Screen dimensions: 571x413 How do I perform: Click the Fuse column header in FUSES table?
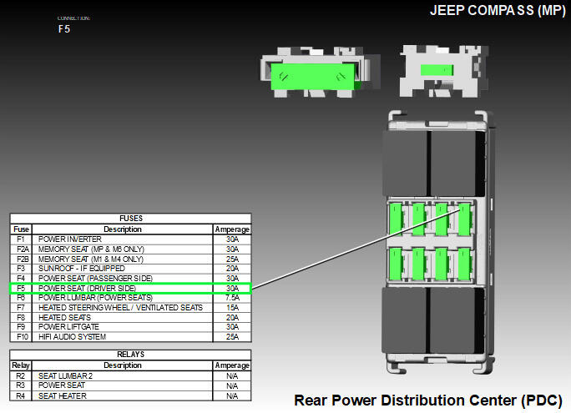point(21,229)
